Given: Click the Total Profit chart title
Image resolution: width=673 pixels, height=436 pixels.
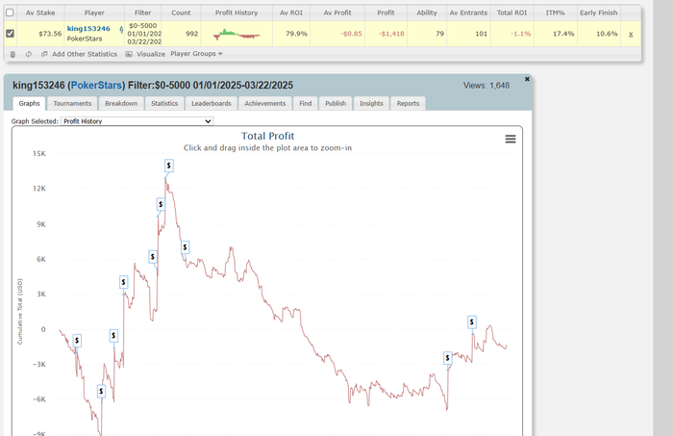Looking at the screenshot, I should point(268,136).
